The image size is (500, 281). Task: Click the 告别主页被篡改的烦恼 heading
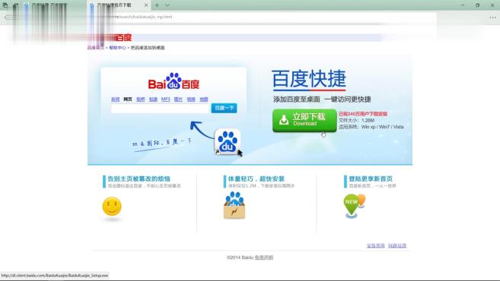click(139, 178)
